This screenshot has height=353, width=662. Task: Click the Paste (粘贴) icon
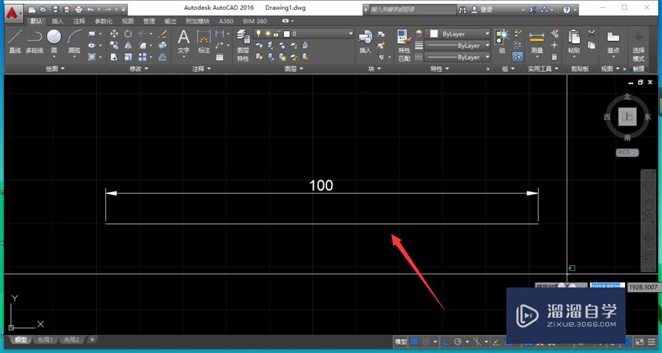574,41
